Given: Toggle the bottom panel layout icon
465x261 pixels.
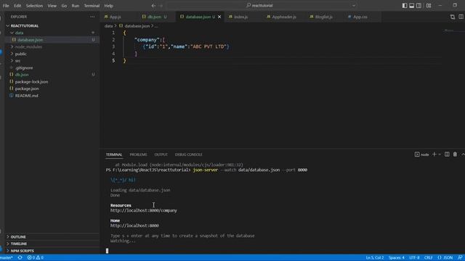Looking at the screenshot, I should tap(412, 6).
